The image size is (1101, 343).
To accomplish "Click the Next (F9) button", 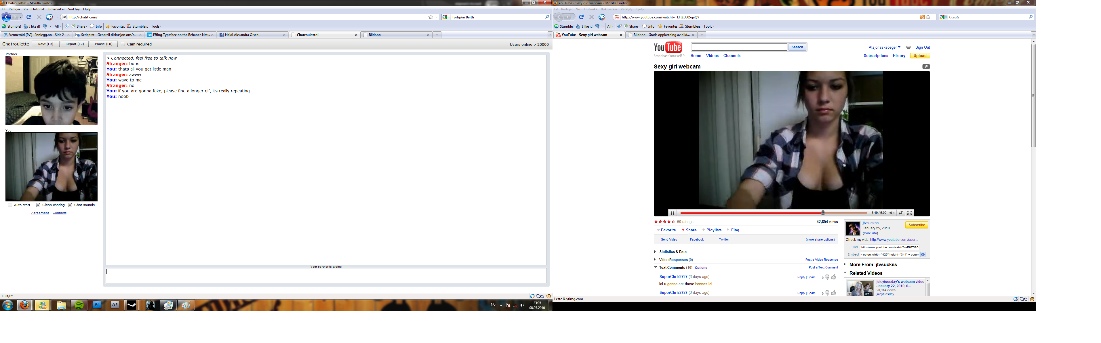I will click(45, 44).
